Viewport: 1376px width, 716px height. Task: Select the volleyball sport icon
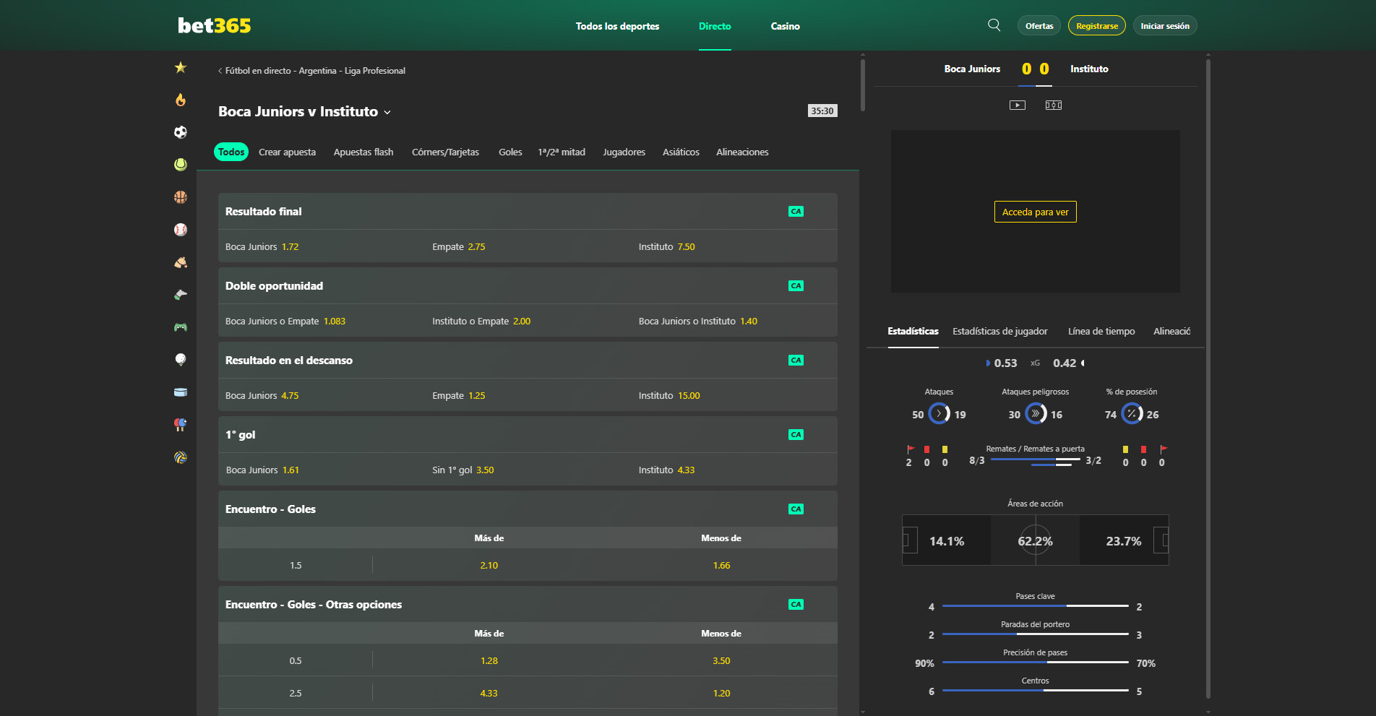(181, 457)
